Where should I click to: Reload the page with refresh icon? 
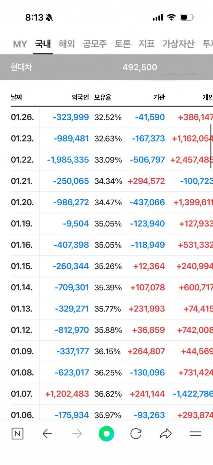coord(136,433)
